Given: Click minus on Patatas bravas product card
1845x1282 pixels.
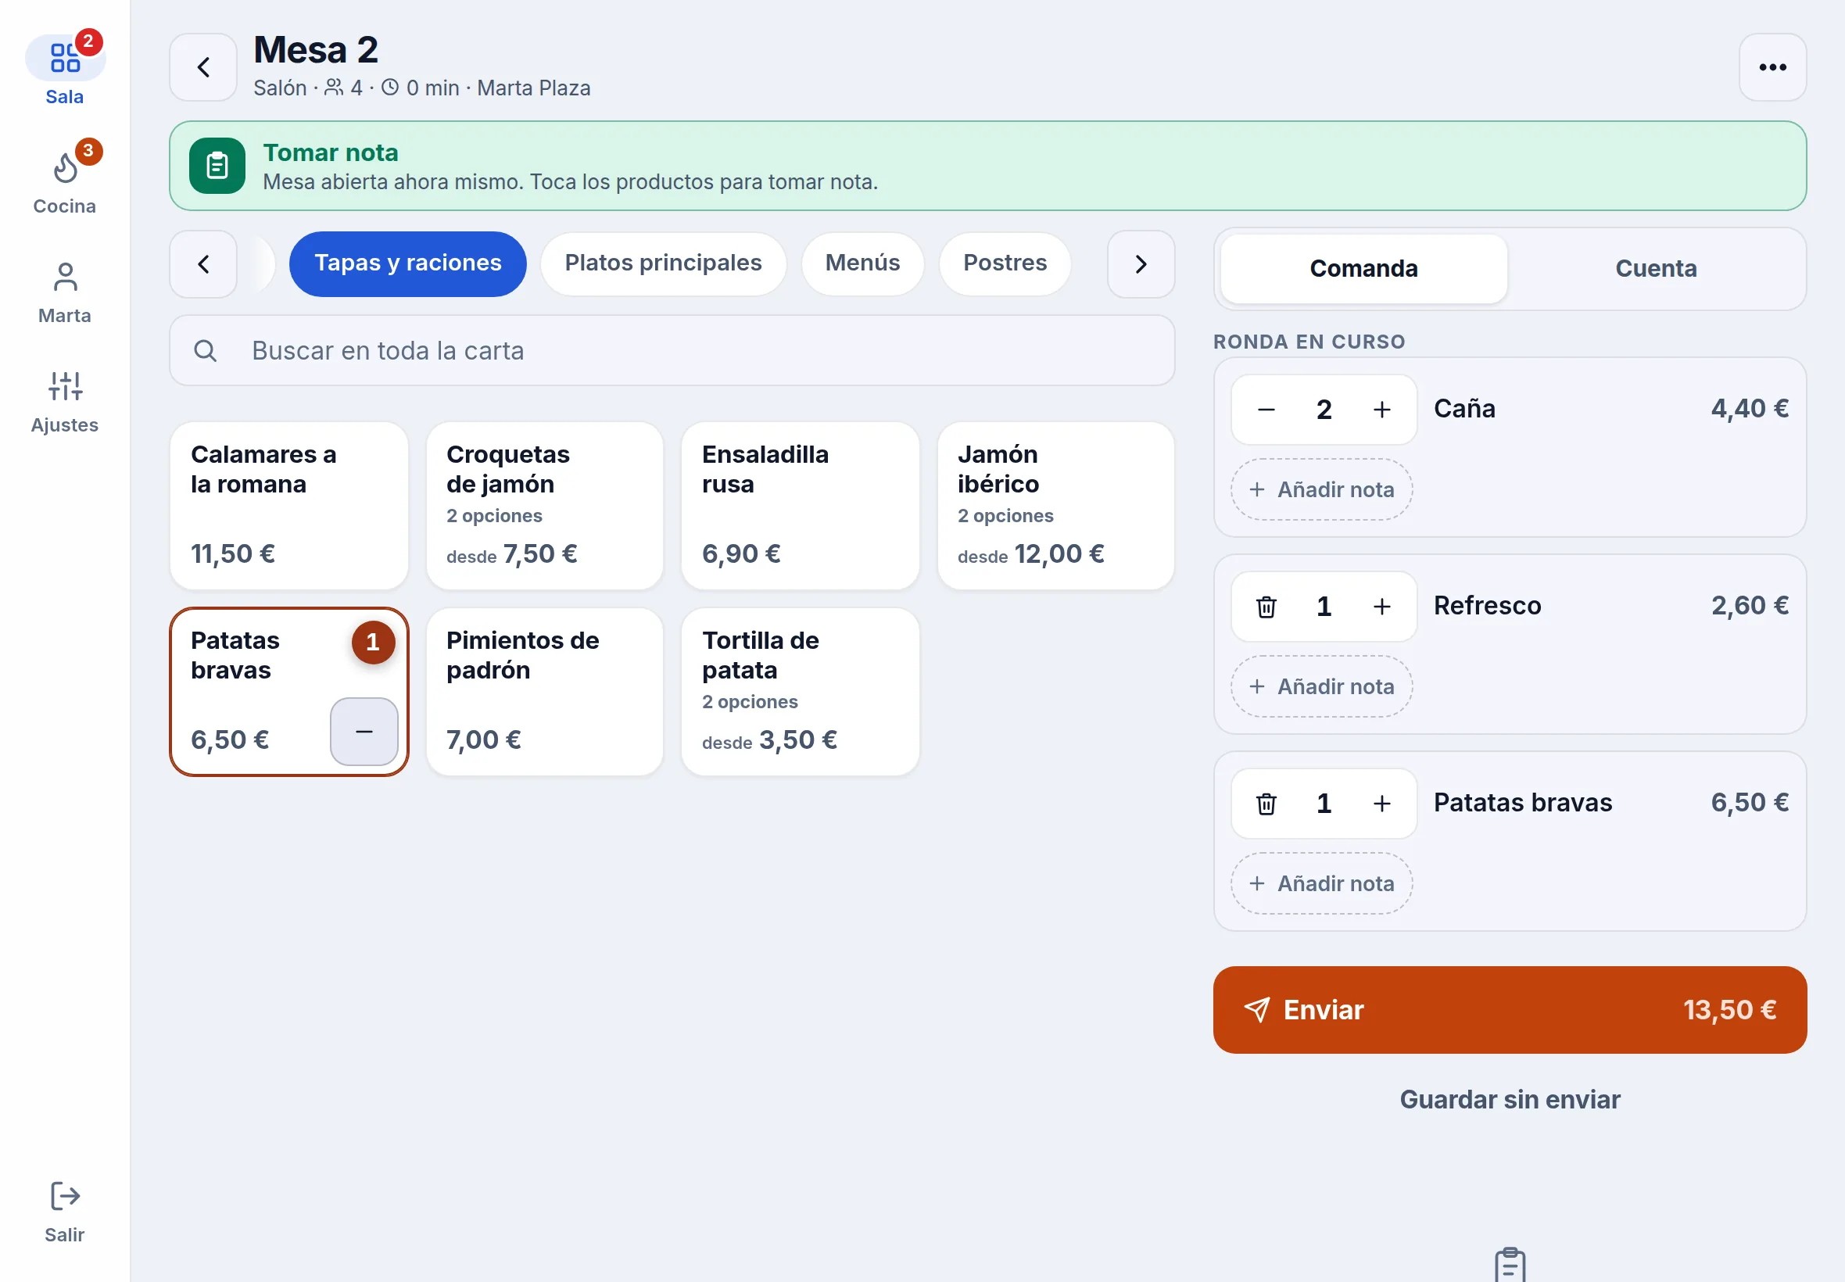Looking at the screenshot, I should [x=364, y=732].
